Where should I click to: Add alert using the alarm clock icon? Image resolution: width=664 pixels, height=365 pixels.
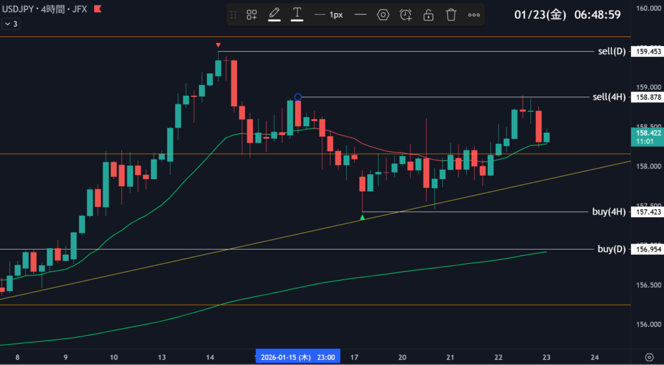coord(406,14)
